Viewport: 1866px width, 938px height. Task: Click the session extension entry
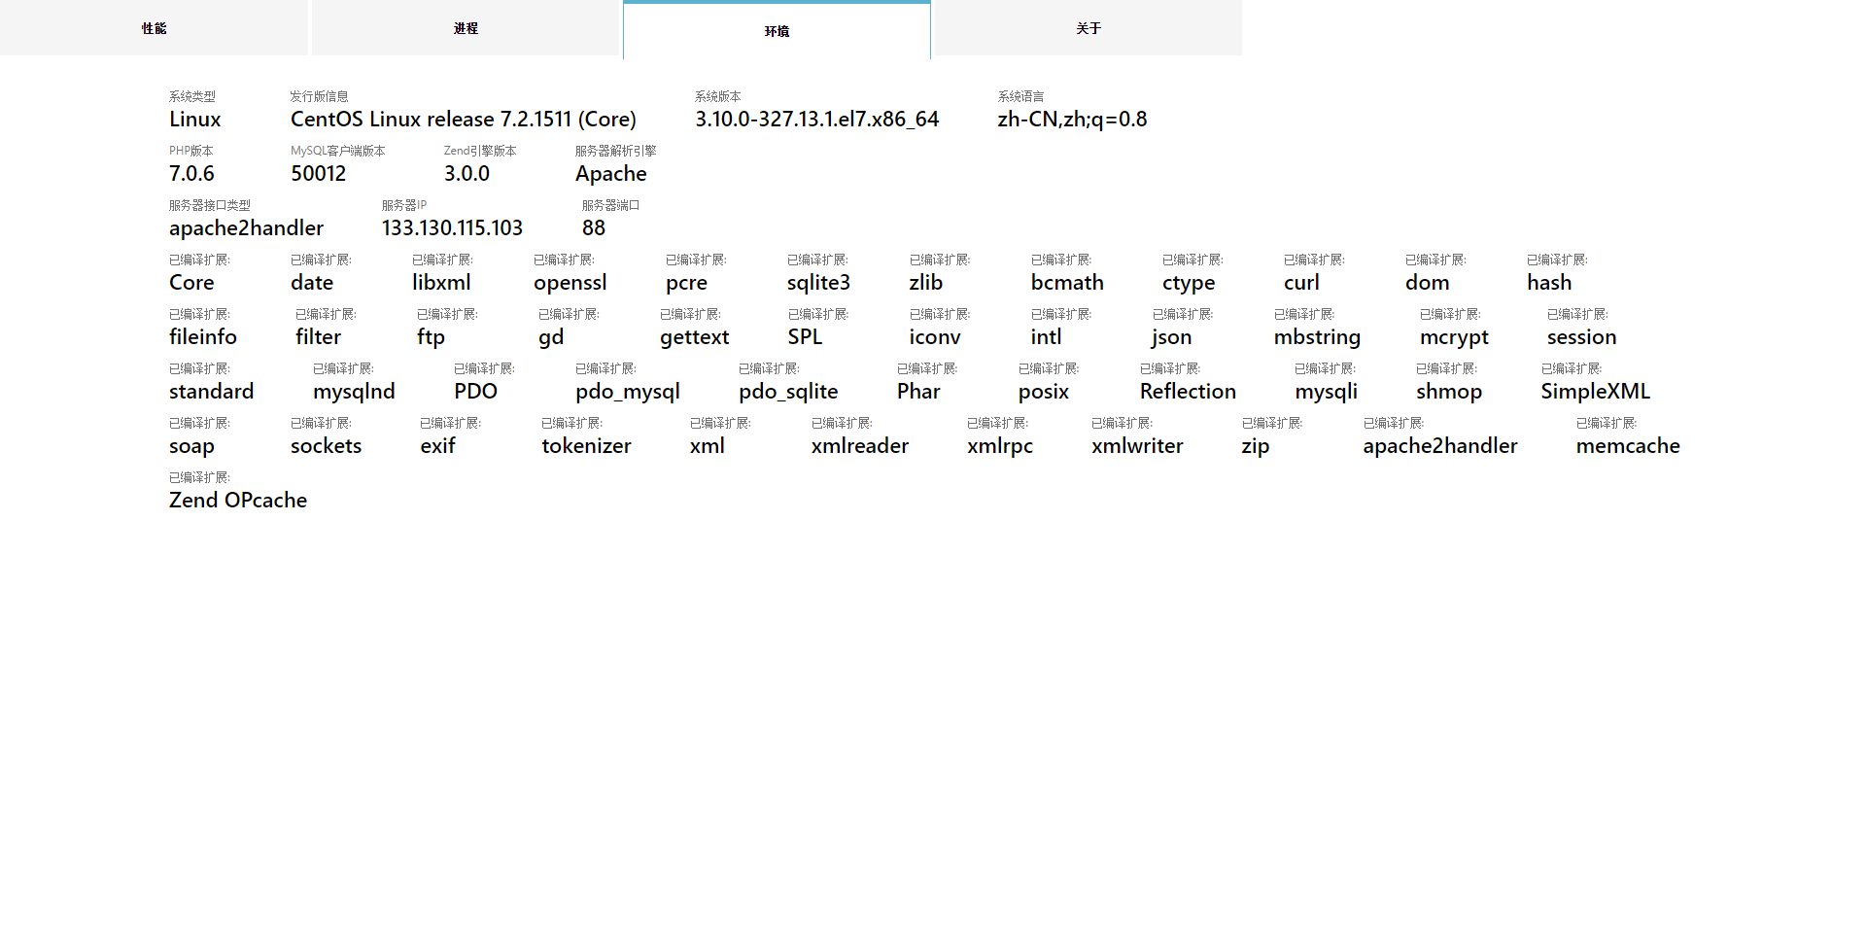[x=1581, y=337]
